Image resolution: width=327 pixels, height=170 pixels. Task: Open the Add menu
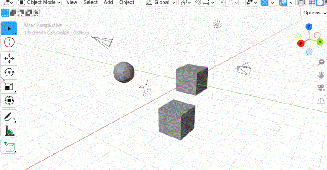point(109,3)
